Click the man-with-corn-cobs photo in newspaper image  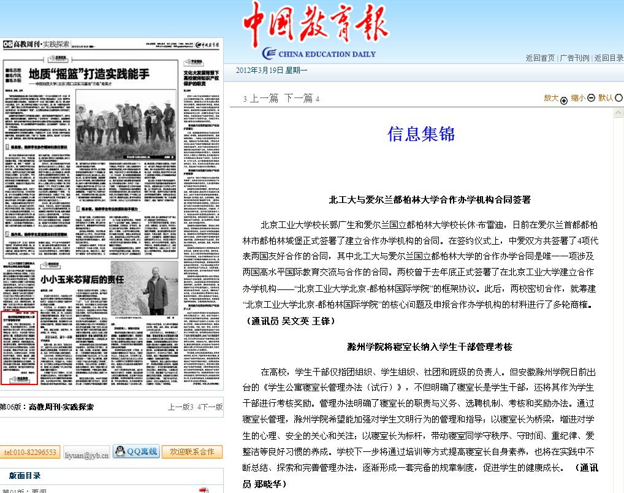pyautogui.click(x=145, y=288)
